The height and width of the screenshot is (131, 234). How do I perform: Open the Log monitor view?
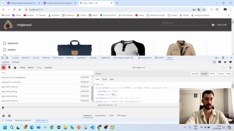(101, 115)
